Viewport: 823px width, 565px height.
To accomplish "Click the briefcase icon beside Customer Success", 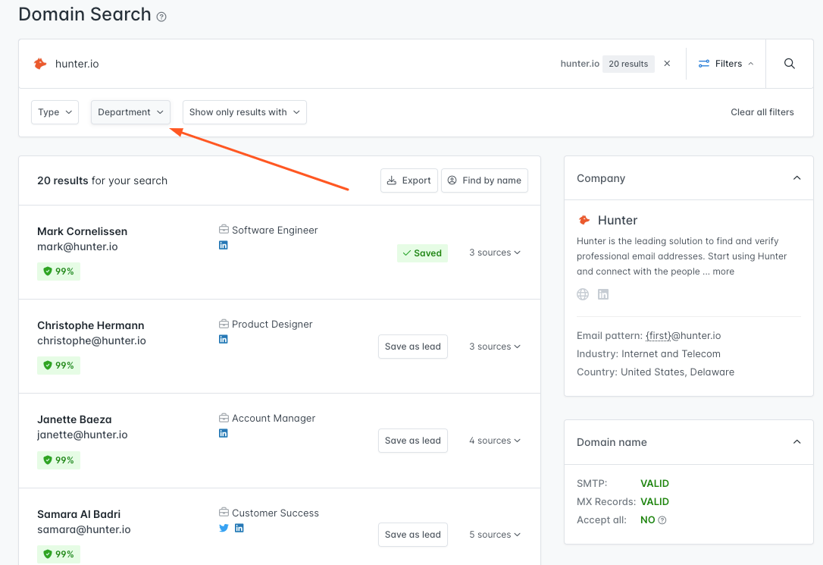I will pos(224,512).
